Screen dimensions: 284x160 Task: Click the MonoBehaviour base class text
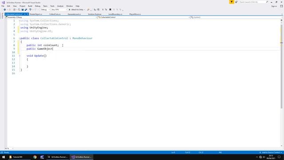coord(83,38)
